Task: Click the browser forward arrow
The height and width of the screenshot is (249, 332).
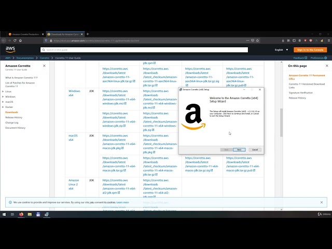Action: [9, 40]
